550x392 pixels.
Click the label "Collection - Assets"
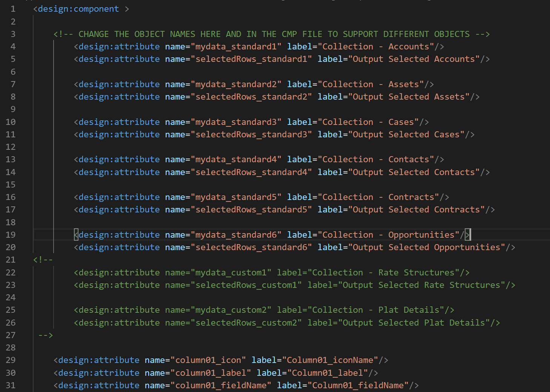point(371,85)
